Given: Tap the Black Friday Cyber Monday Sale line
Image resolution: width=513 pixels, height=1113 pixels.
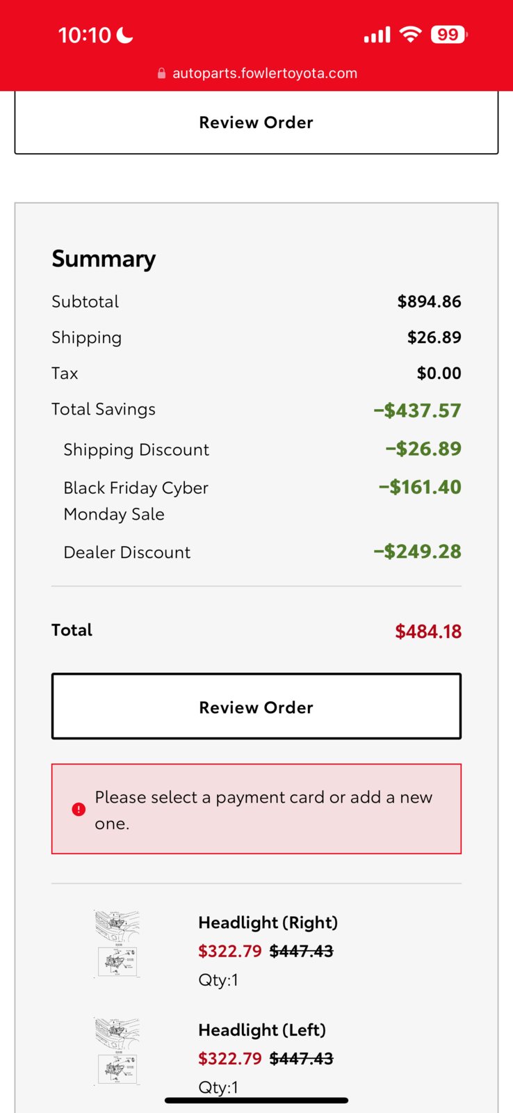Looking at the screenshot, I should (x=256, y=501).
